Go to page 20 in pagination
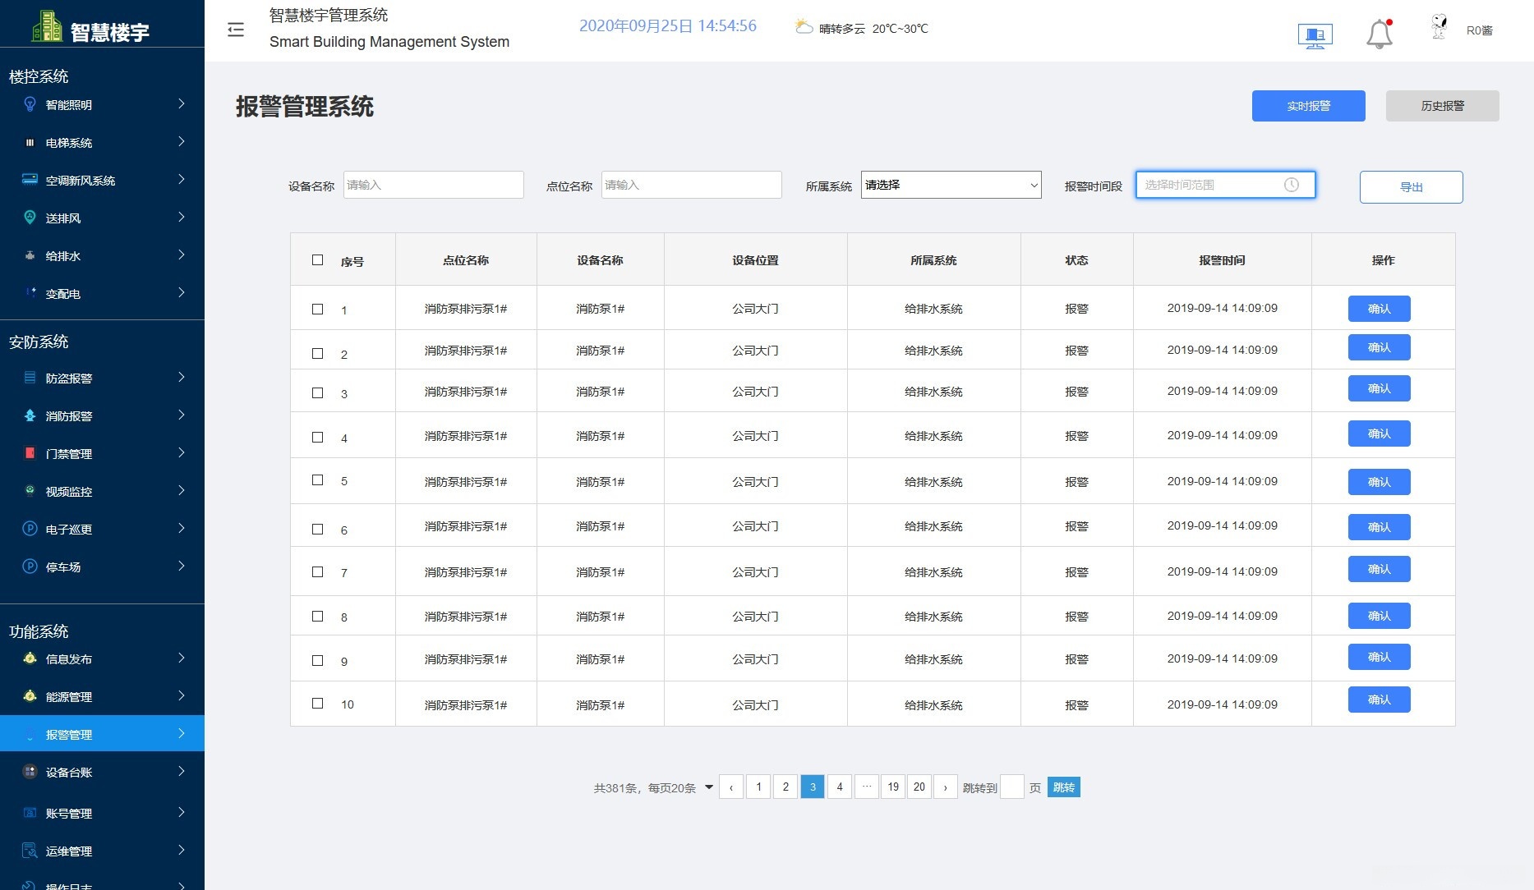 tap(919, 787)
